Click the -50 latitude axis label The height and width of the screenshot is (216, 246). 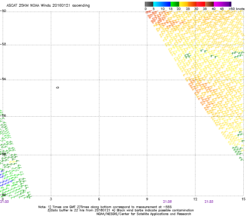click(x=3, y=11)
